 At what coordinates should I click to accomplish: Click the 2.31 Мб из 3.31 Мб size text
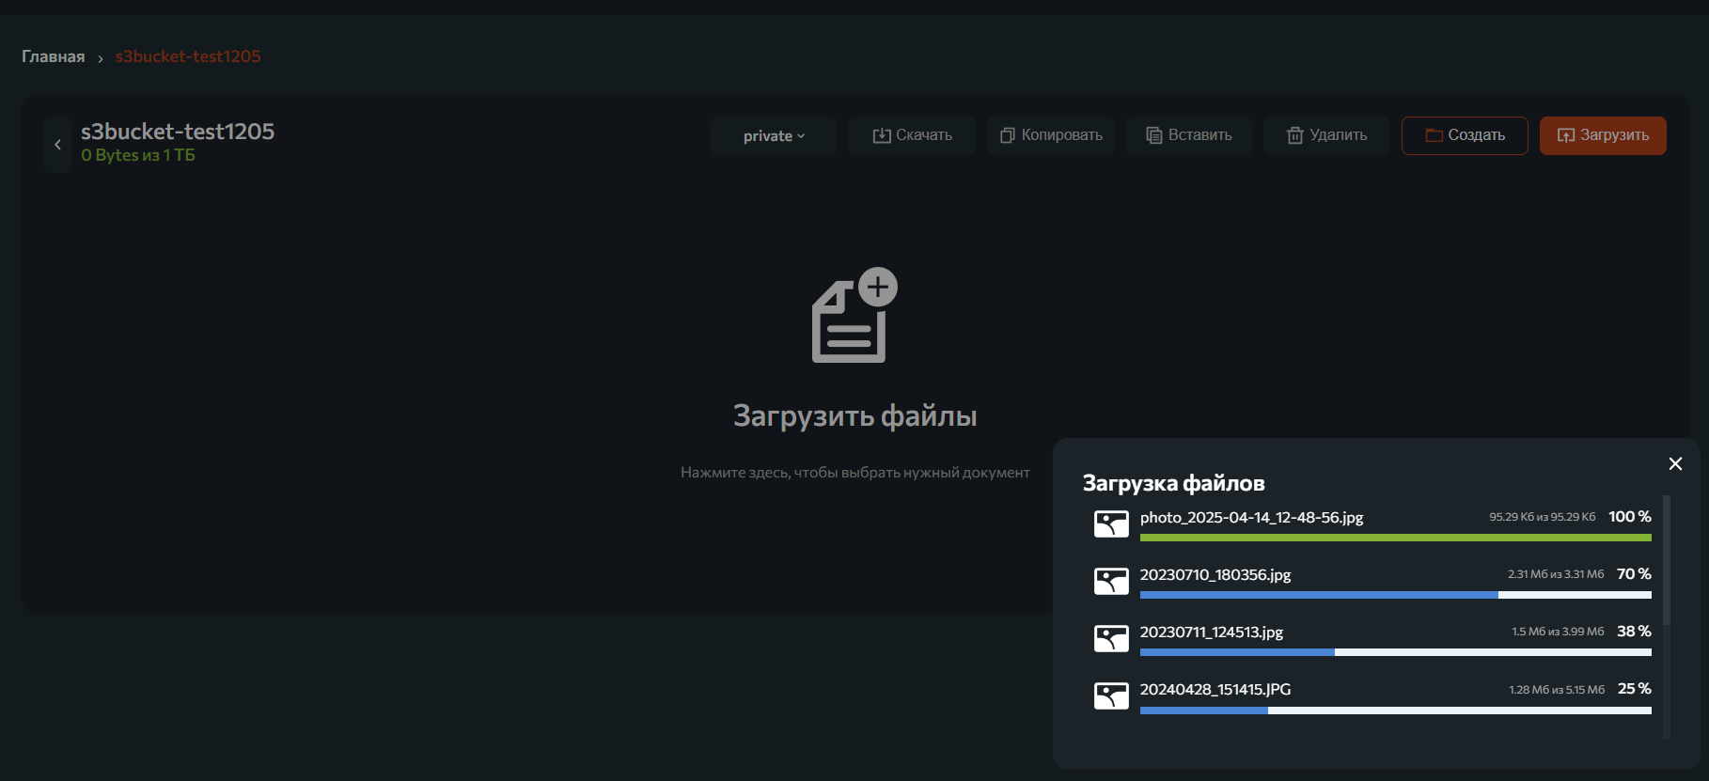click(1556, 574)
